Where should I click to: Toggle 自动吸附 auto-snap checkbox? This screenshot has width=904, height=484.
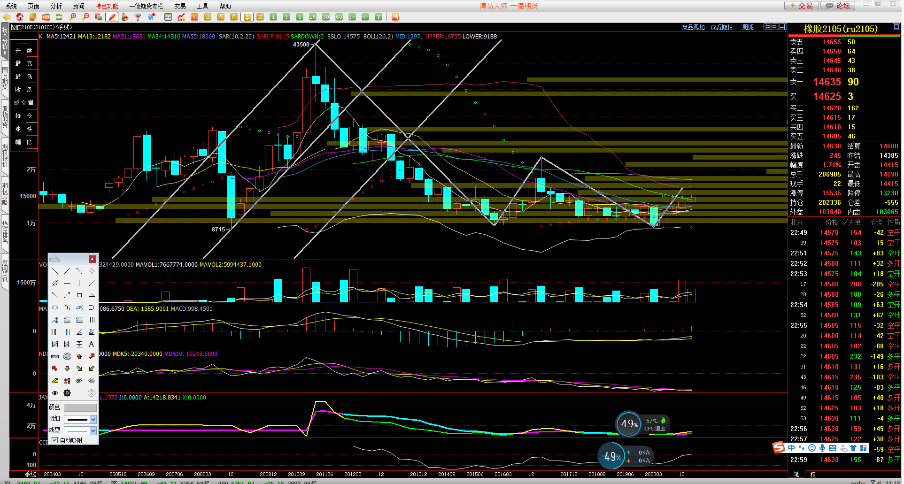point(55,440)
